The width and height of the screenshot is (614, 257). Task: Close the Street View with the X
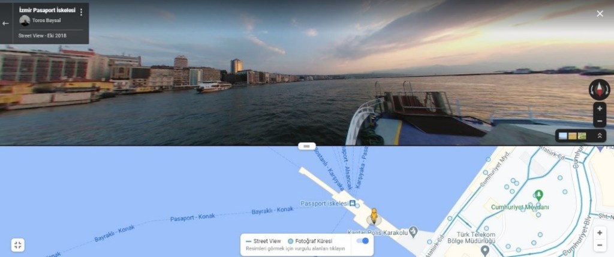pos(600,14)
